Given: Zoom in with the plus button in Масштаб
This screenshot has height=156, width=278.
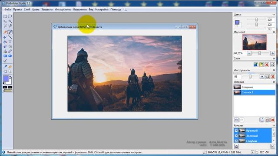Looking at the screenshot, I should coord(272,53).
